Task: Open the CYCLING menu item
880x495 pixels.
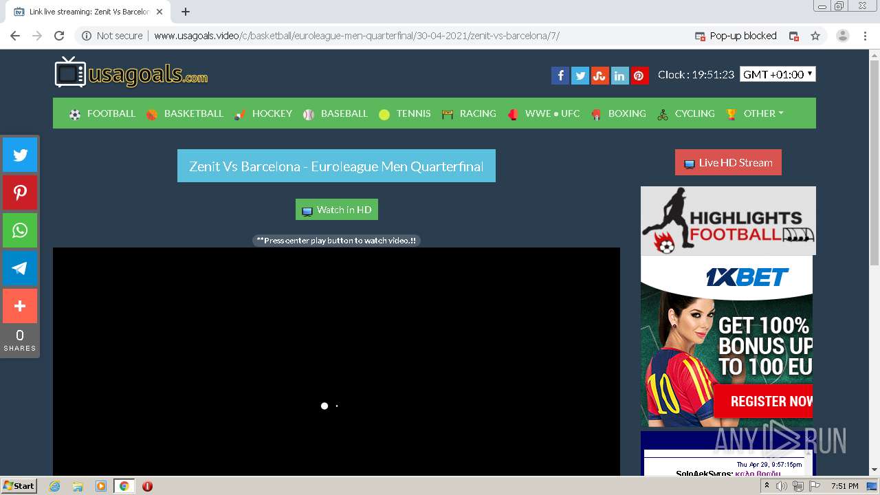Action: (686, 113)
